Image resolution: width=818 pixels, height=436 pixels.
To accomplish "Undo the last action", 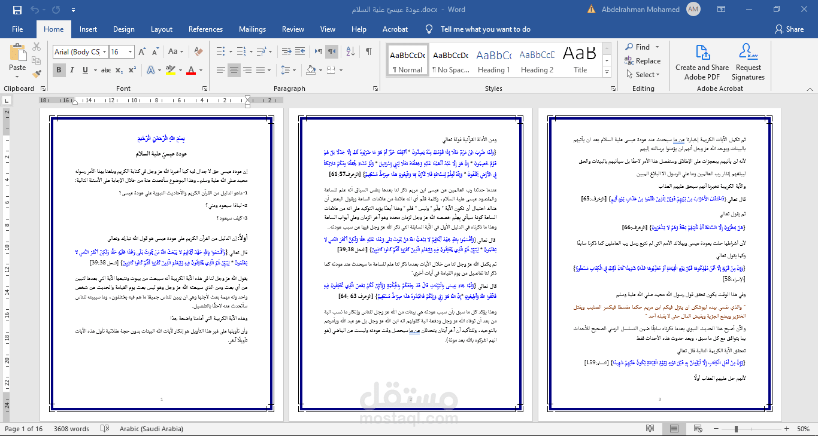I will tap(34, 10).
